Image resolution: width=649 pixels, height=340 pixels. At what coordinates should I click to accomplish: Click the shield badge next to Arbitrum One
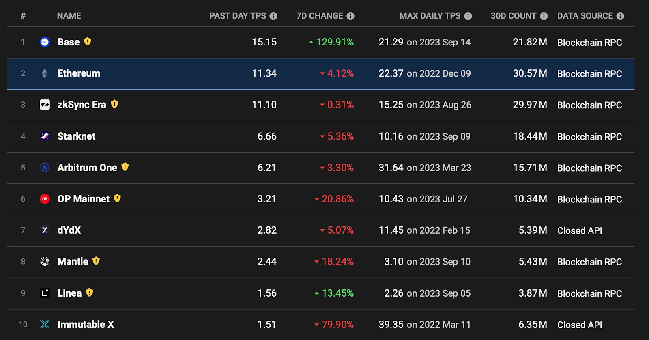click(x=125, y=167)
